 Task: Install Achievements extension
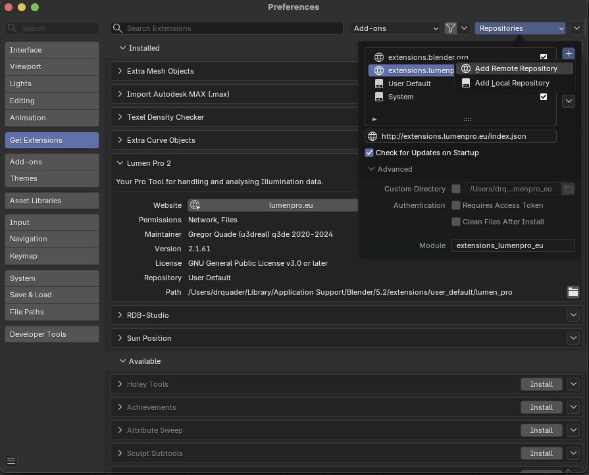tap(541, 407)
